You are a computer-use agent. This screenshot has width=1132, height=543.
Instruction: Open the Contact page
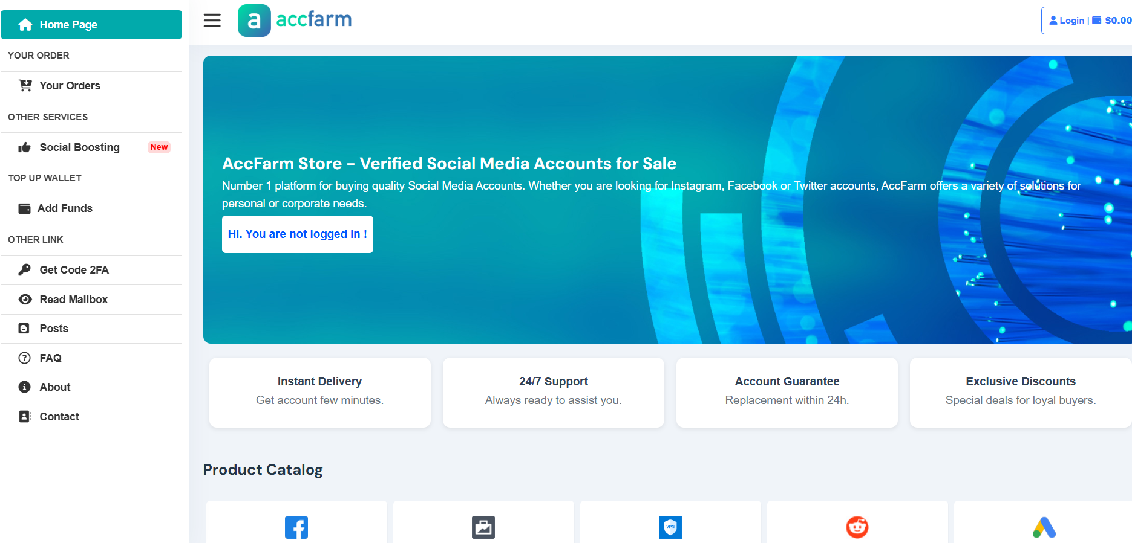click(x=59, y=417)
